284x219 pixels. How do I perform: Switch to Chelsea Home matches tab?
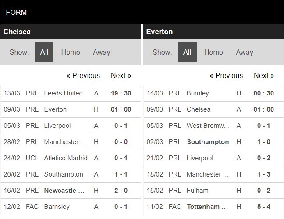tap(71, 52)
